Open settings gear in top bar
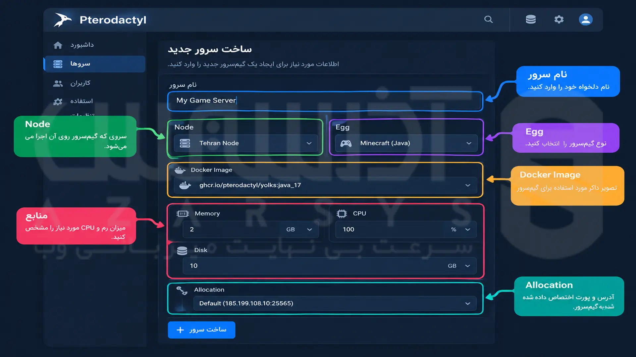 (559, 20)
